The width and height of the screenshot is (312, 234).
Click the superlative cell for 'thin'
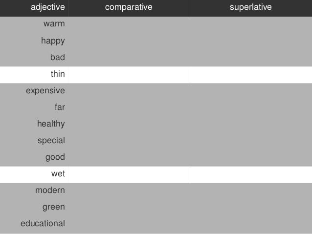click(251, 74)
